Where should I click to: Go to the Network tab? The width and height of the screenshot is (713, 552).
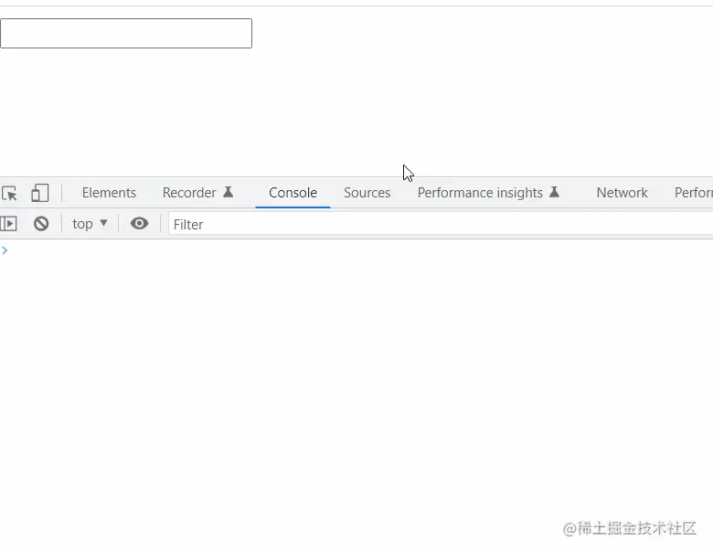pyautogui.click(x=623, y=193)
